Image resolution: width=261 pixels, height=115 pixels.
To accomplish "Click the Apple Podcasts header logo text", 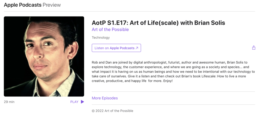I will point(23,5).
